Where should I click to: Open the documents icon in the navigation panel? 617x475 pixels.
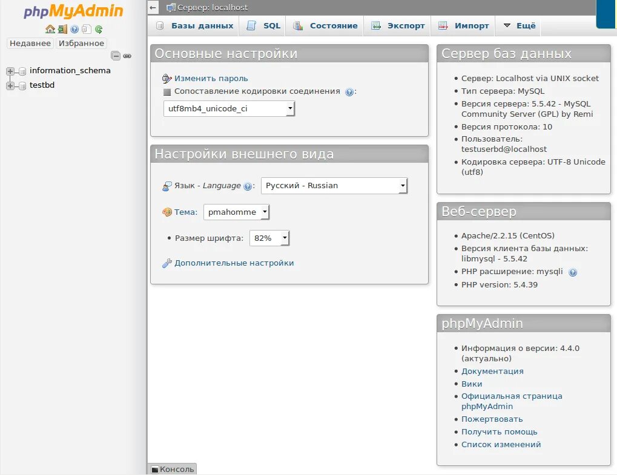pyautogui.click(x=87, y=29)
